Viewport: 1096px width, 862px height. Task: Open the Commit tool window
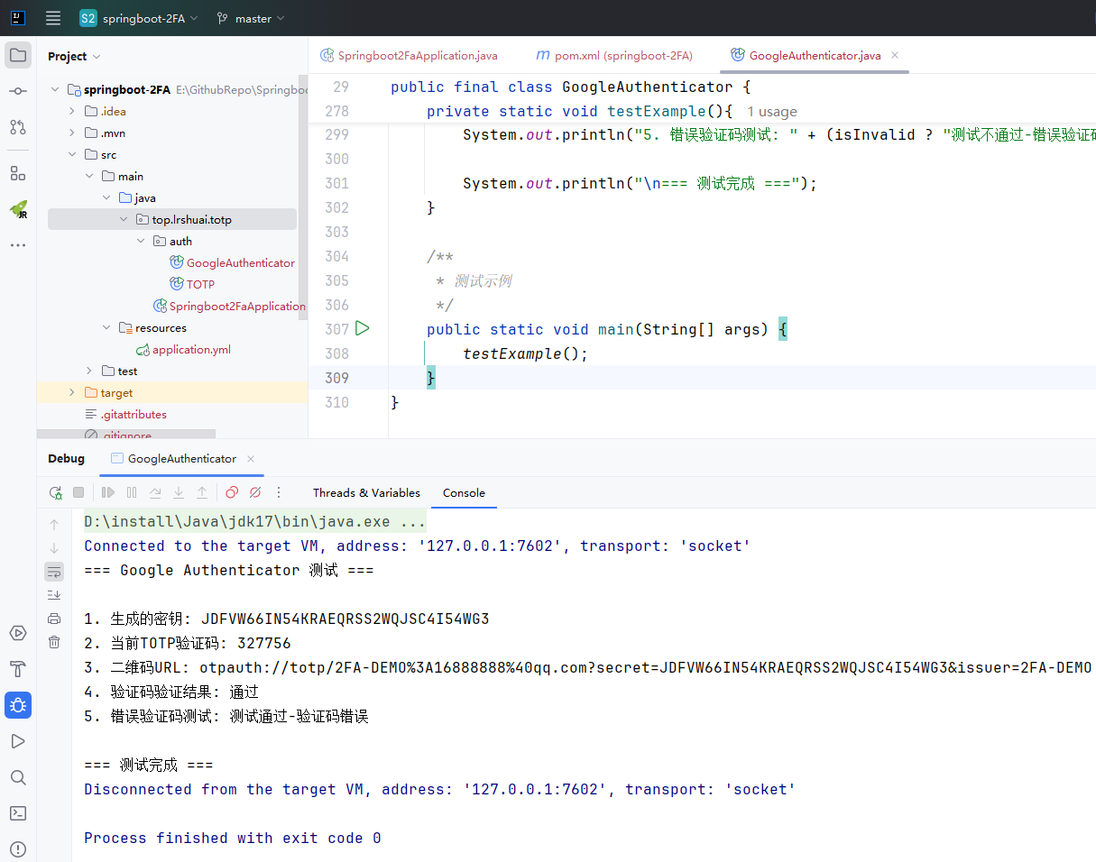pos(18,91)
